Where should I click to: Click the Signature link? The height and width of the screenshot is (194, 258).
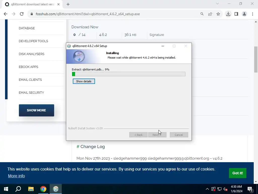click(157, 35)
